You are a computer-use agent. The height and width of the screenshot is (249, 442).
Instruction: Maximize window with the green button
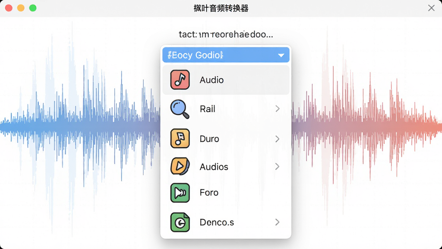pos(33,8)
